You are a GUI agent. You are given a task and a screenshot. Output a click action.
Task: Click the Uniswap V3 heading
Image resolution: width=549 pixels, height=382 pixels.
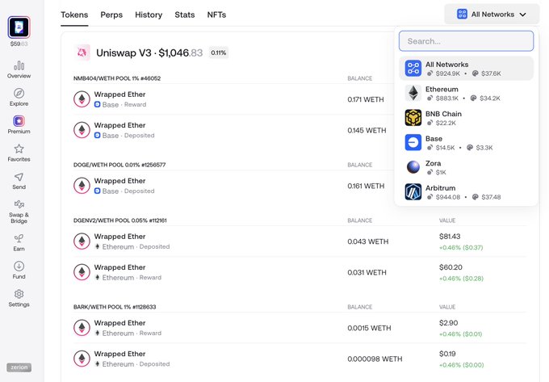pyautogui.click(x=149, y=52)
